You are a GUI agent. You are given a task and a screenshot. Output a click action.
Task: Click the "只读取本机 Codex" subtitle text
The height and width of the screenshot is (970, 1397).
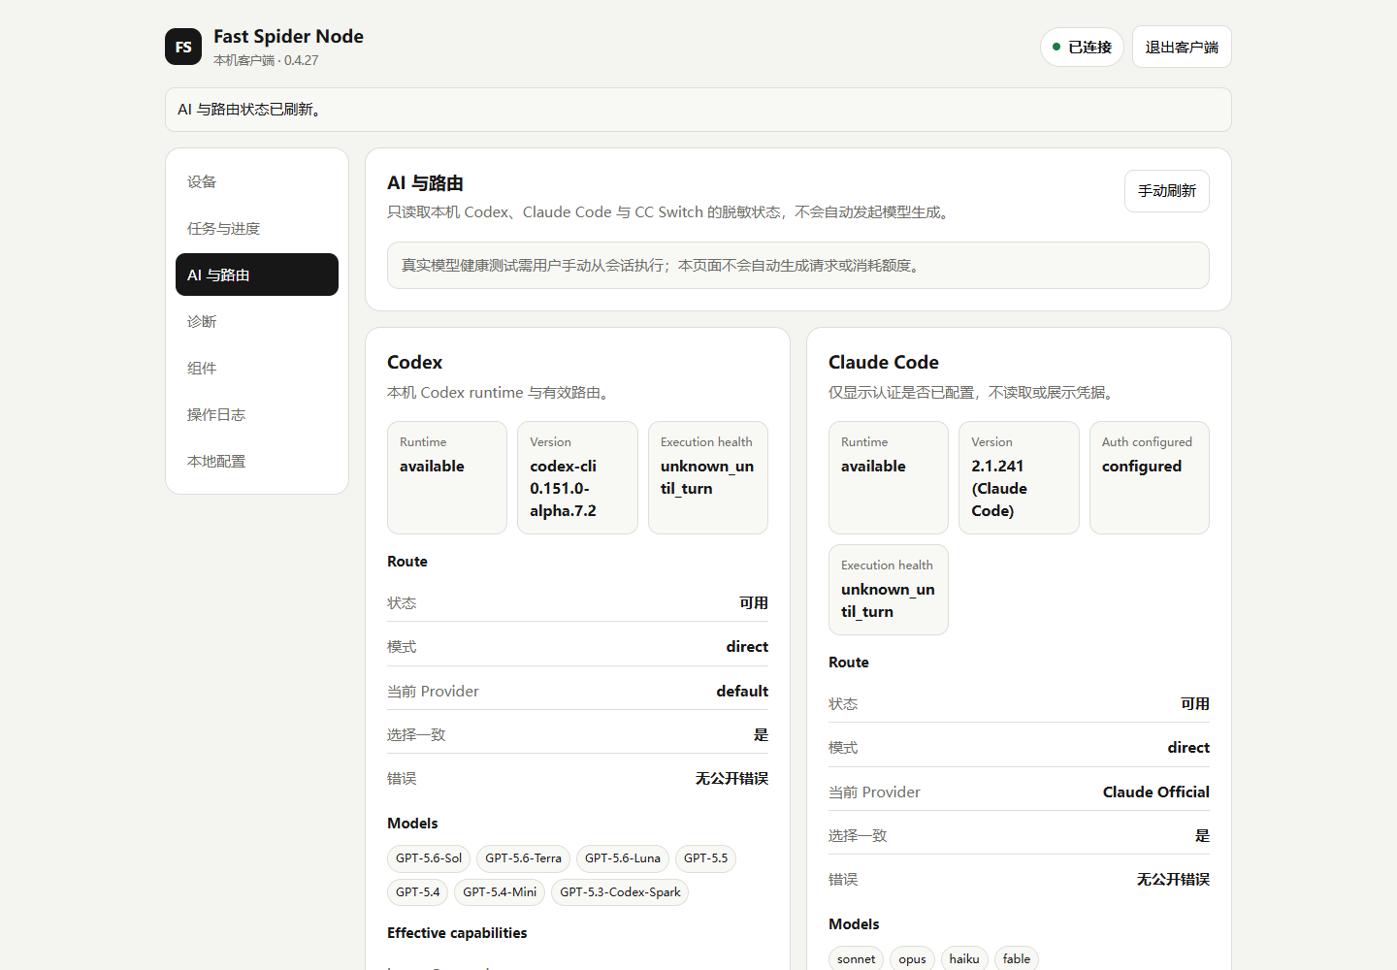pos(670,212)
